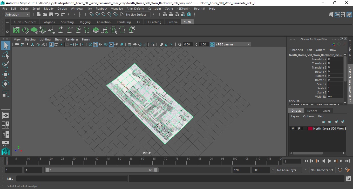This screenshot has width=353, height=189.
Task: Click the Translate X value field
Action: pyautogui.click(x=335, y=59)
